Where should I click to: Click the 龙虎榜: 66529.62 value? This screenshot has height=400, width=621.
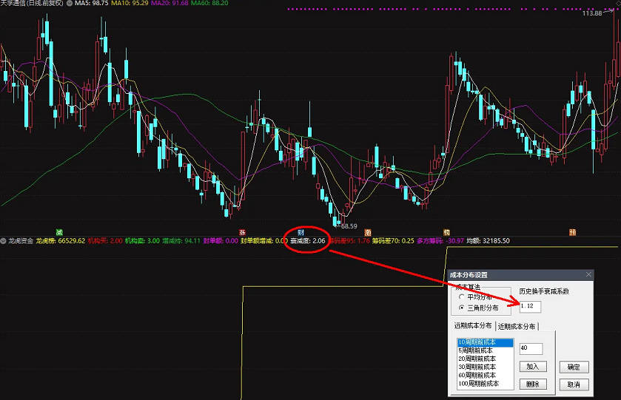point(61,240)
